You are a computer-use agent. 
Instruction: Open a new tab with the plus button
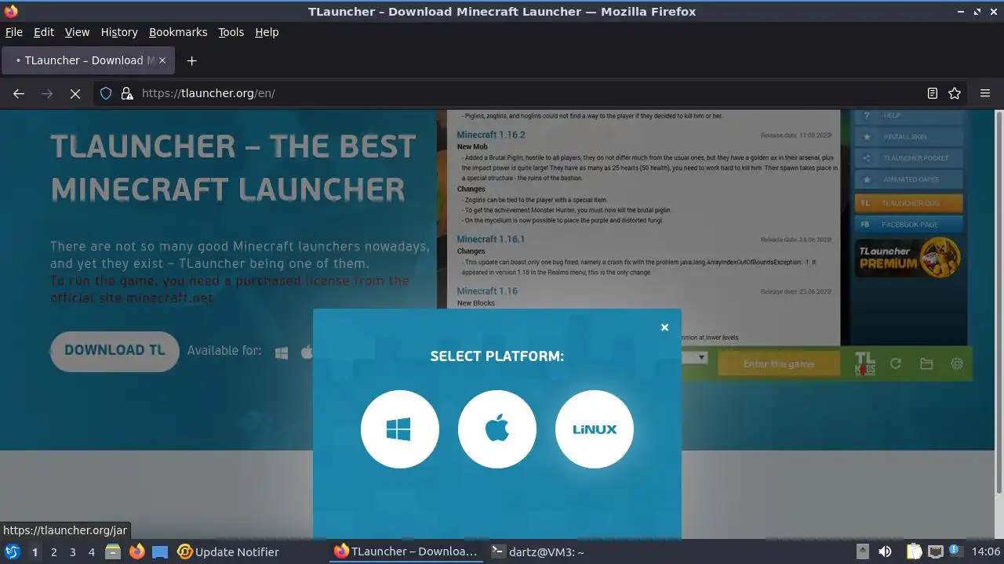coord(191,60)
